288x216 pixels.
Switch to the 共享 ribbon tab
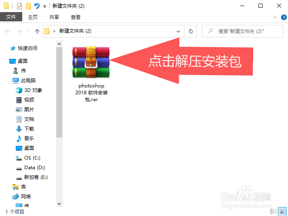54,17
